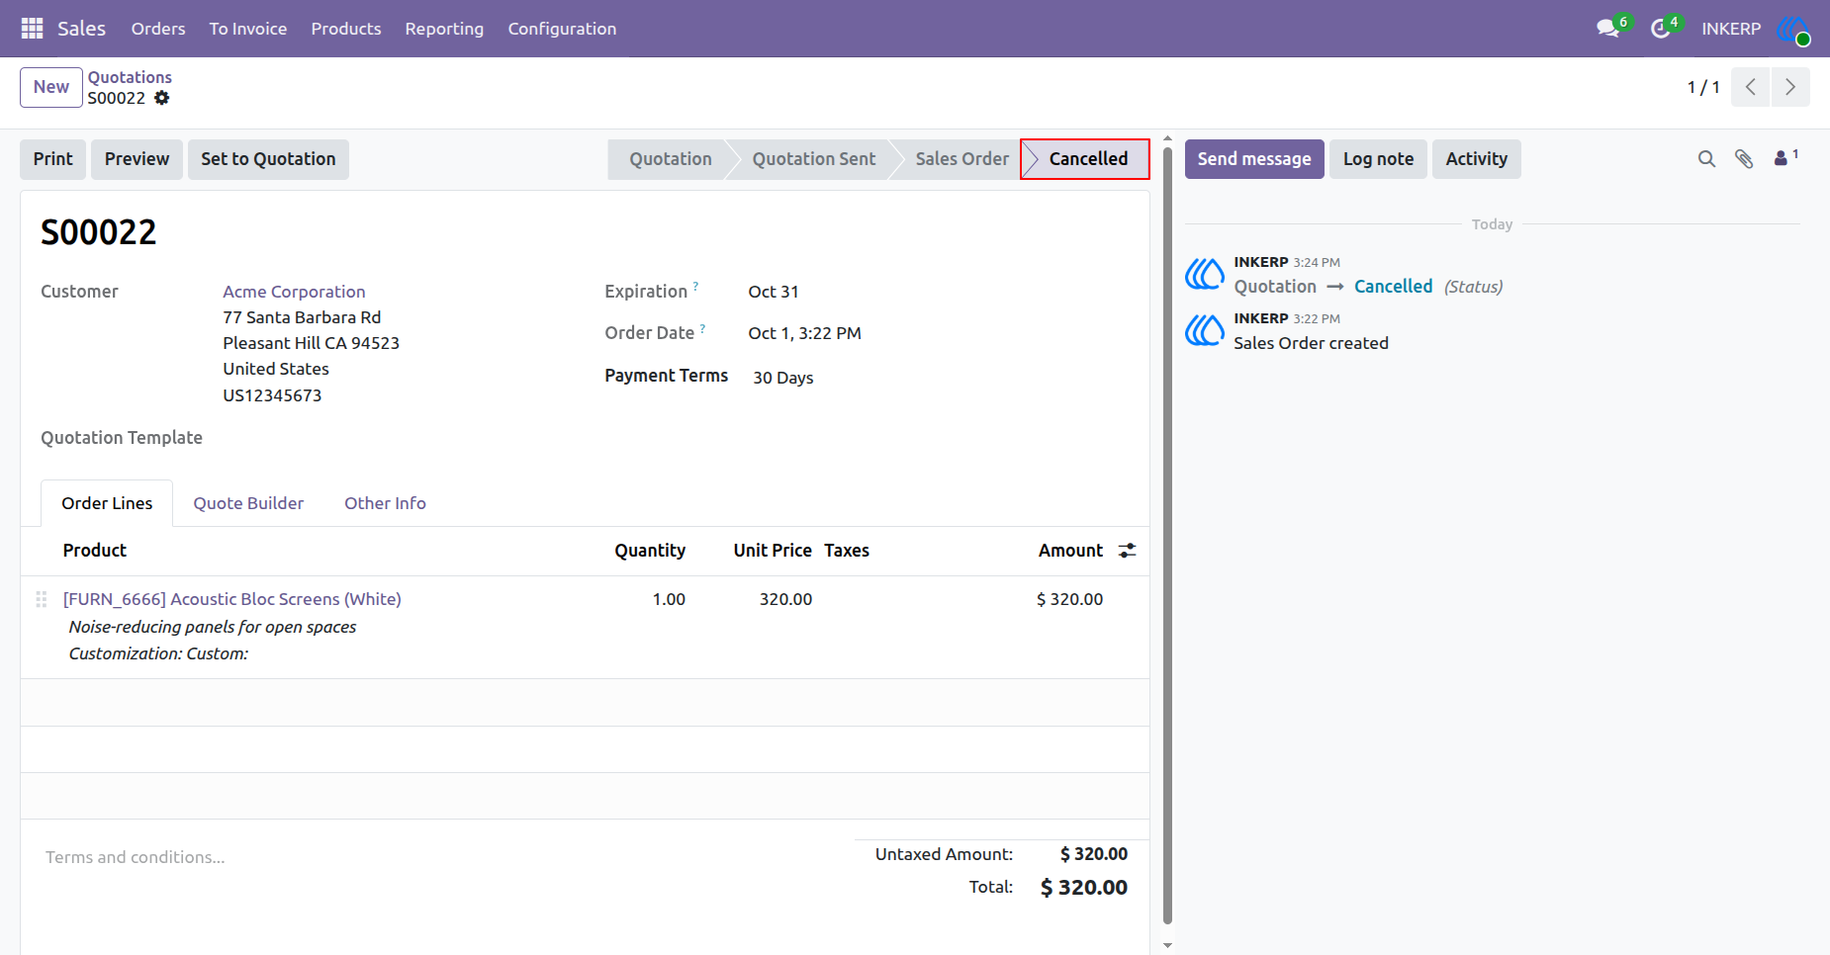Select the Order Lines tab
The image size is (1830, 955).
tap(107, 503)
